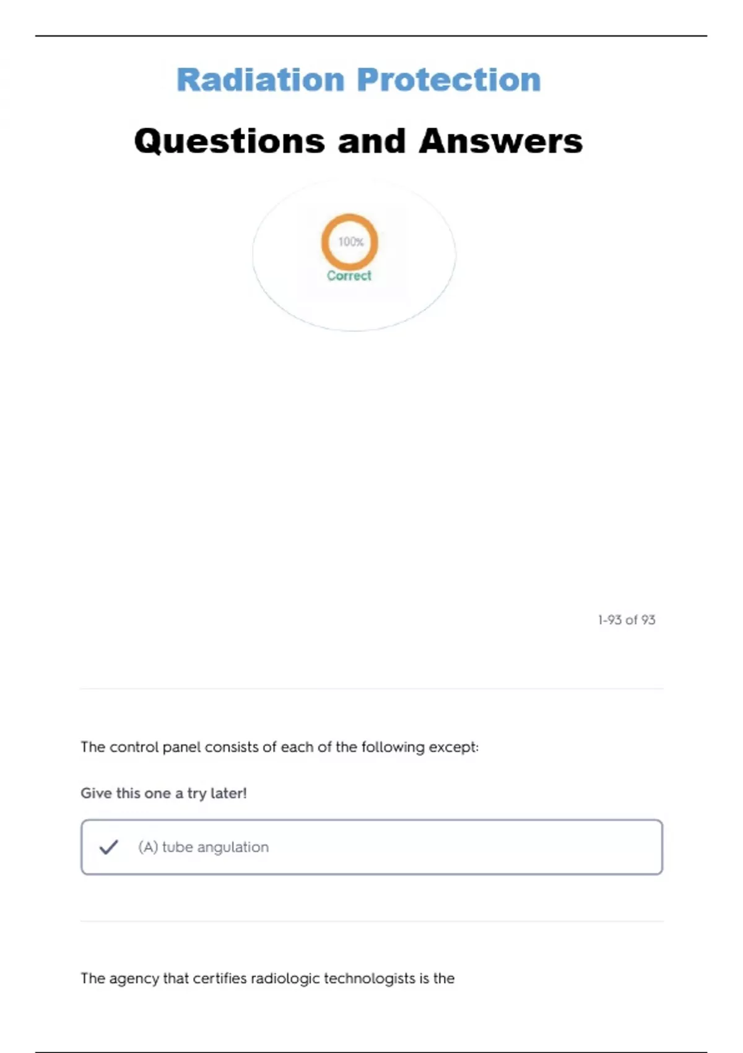743x1053 pixels.
Task: Click the word Radiation in the title
Action: pos(260,80)
